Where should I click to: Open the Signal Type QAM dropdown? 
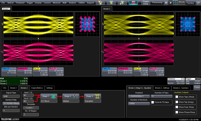11,96
